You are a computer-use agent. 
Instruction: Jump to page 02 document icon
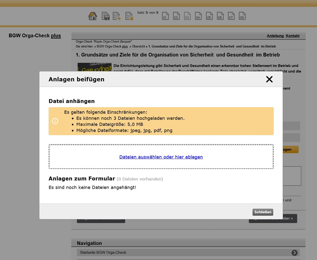[x=176, y=16]
